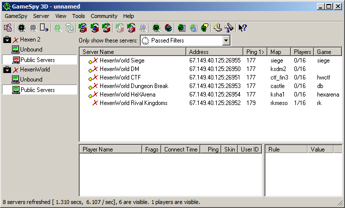Screen dimensions: 345x208
Task: Sort by the Map column header
Action: (x=279, y=52)
